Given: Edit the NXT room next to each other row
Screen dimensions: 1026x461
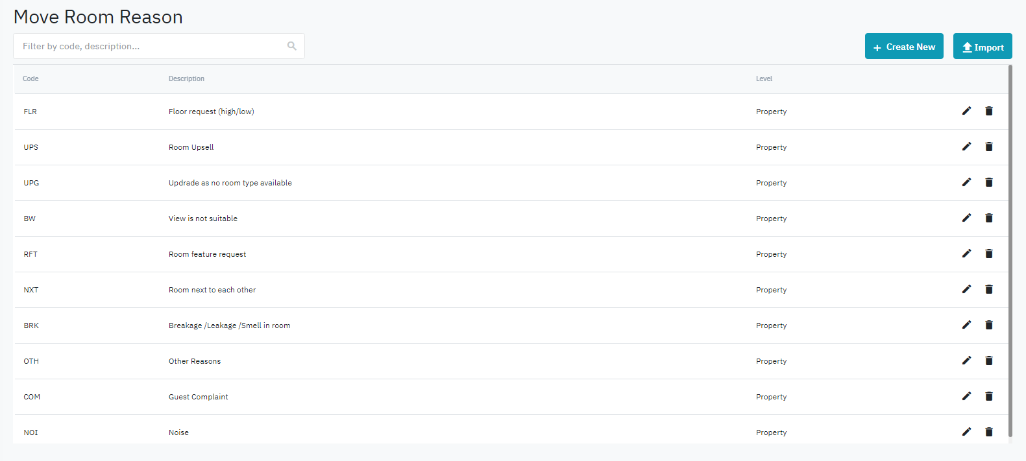Looking at the screenshot, I should 966,289.
